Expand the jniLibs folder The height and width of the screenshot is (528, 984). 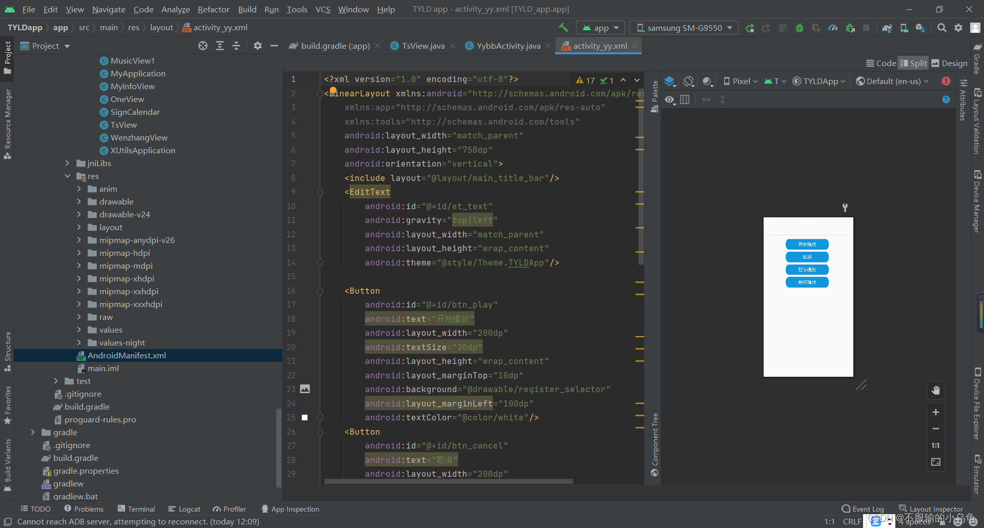point(67,163)
